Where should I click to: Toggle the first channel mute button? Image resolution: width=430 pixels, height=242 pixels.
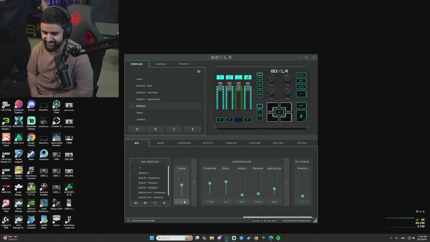coord(220,120)
